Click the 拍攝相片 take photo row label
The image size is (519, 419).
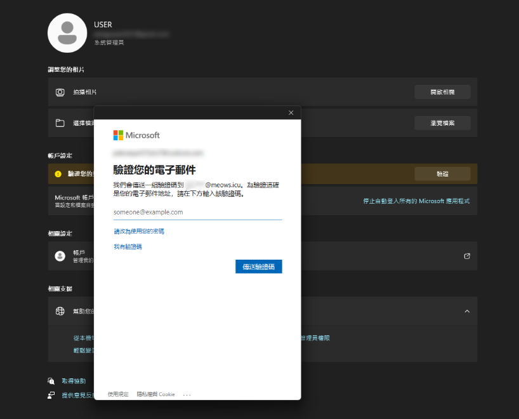tap(85, 92)
